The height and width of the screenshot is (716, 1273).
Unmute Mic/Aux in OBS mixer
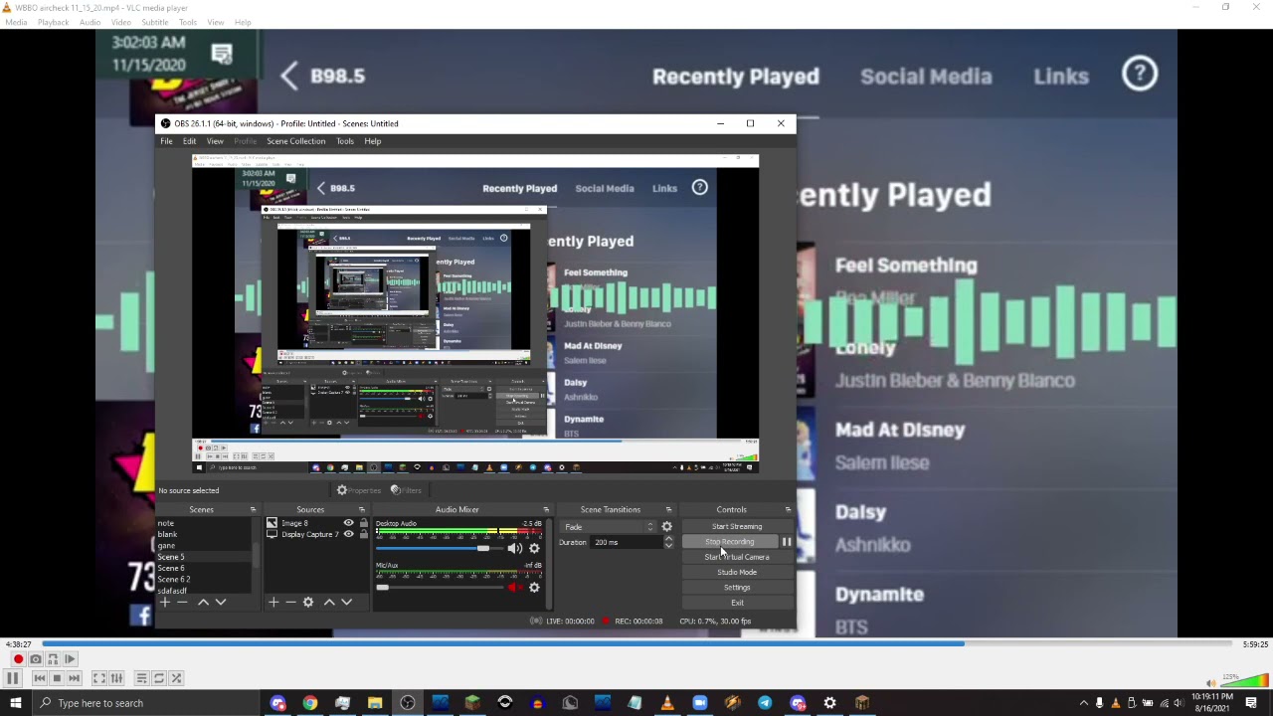(x=514, y=588)
